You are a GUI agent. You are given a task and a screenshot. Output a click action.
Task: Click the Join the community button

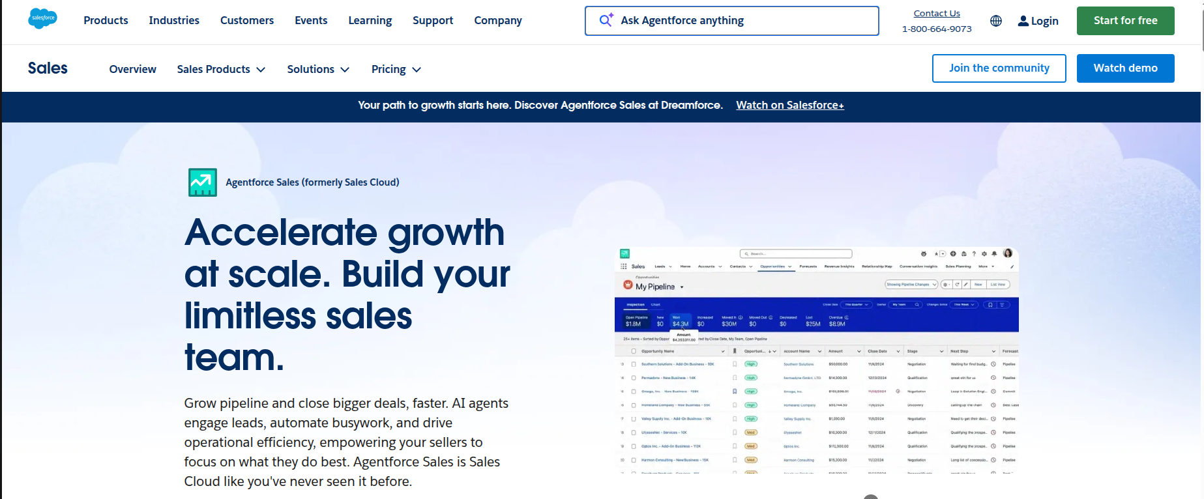click(x=999, y=68)
